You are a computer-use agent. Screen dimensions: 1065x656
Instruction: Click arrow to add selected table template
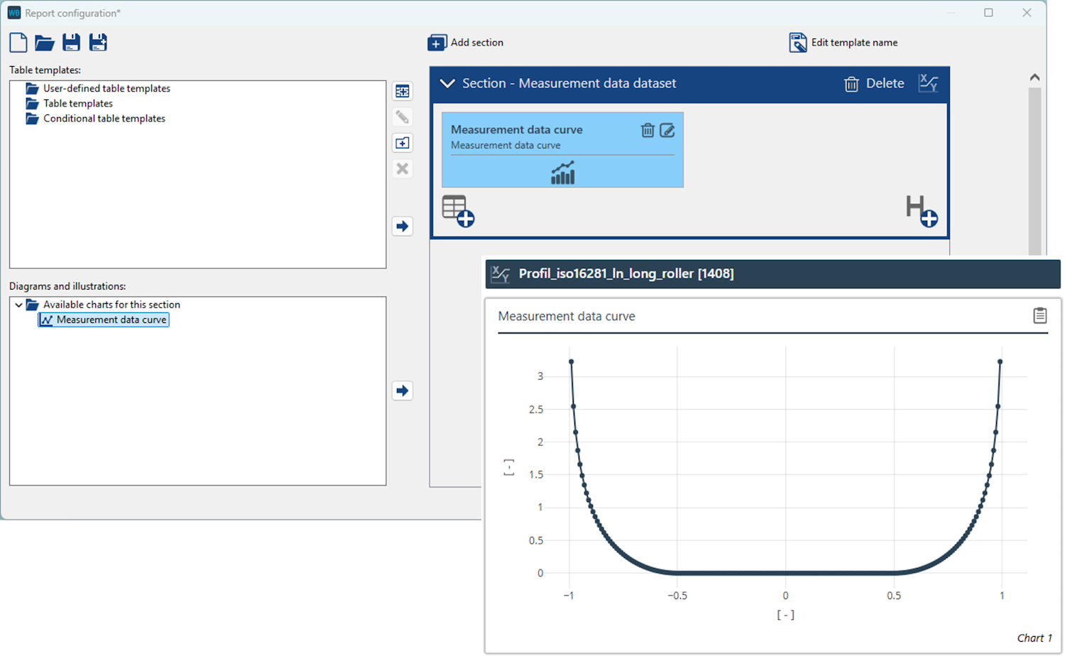pyautogui.click(x=403, y=226)
